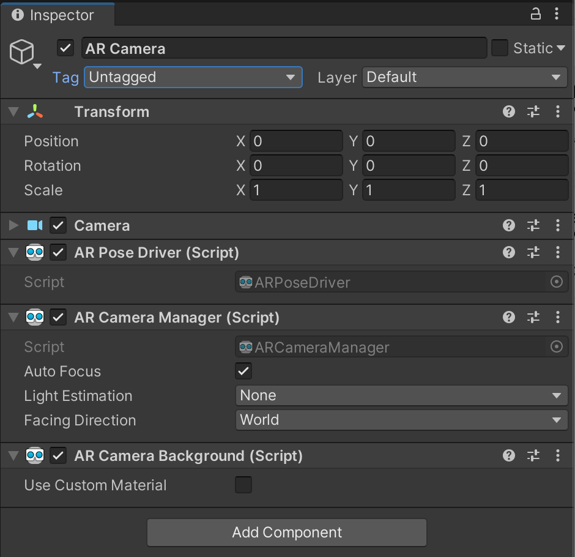575x557 pixels.
Task: Expand the Camera component foldout
Action: (13, 225)
